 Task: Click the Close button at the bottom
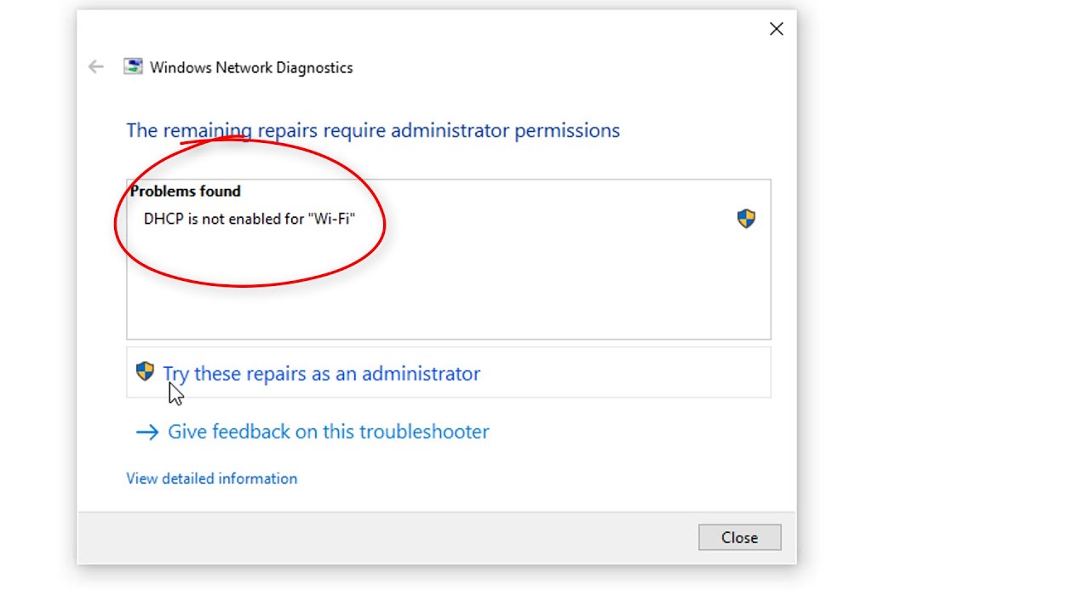(x=739, y=537)
